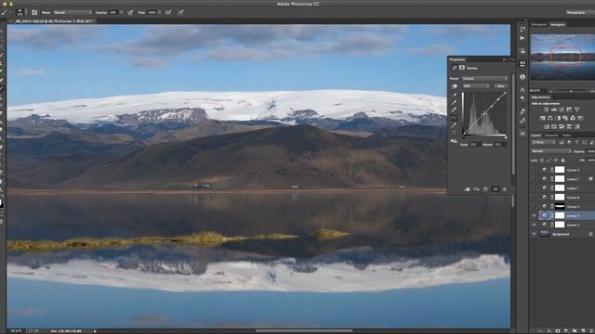Open the layer blend mode dropdown

click(551, 151)
